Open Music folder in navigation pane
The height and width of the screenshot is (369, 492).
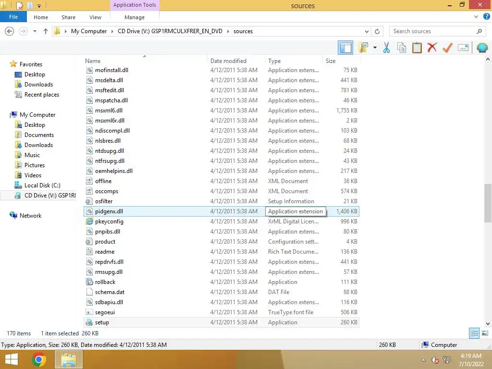tap(32, 155)
